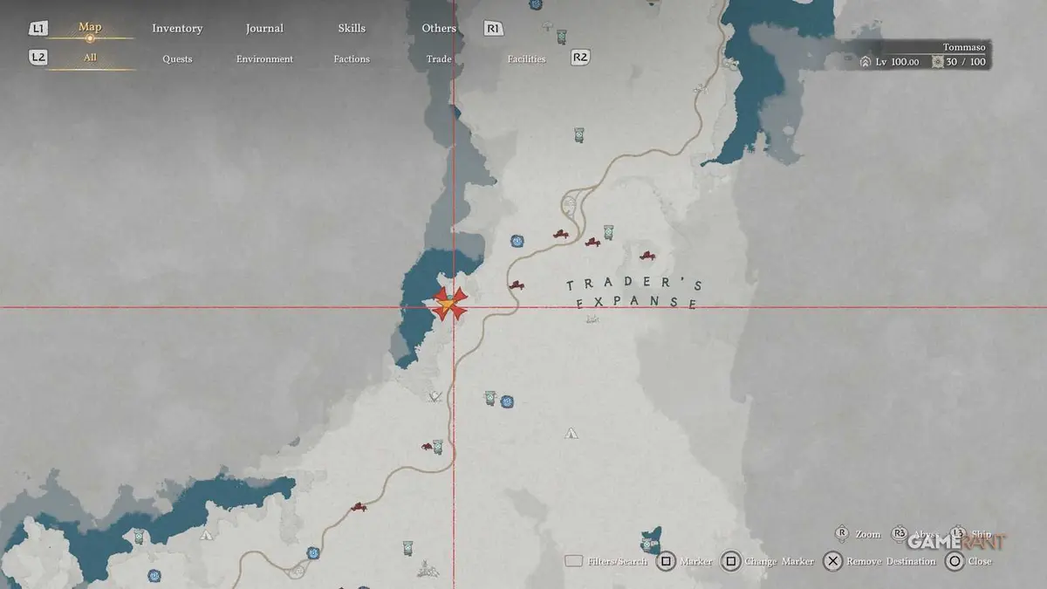Image resolution: width=1047 pixels, height=589 pixels.
Task: Select the rightmost red creature icon above TRADER'S
Action: tap(647, 256)
